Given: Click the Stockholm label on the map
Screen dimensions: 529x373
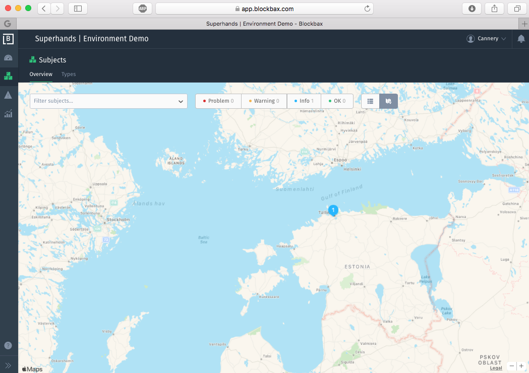Looking at the screenshot, I should pos(118,220).
